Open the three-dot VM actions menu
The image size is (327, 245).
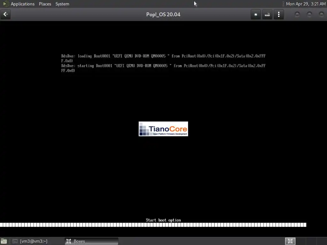click(278, 15)
